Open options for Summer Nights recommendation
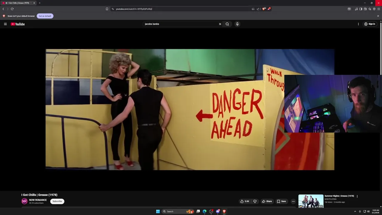 click(357, 196)
